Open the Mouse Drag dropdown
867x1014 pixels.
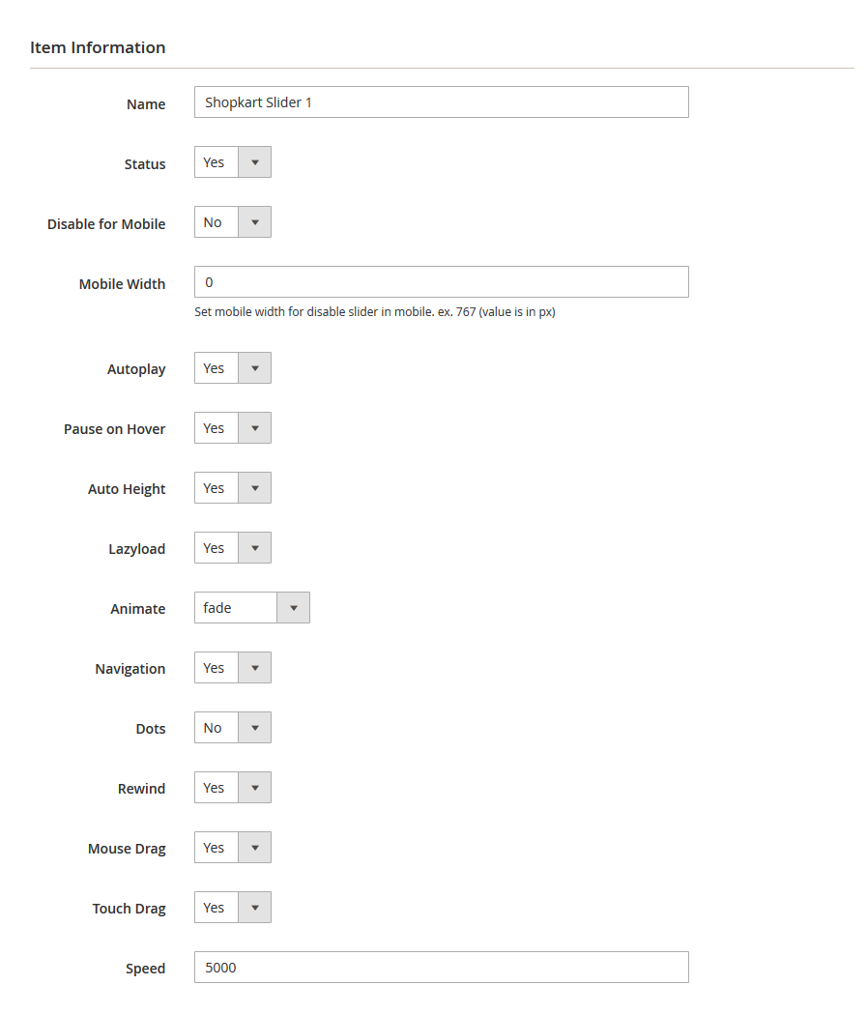233,848
